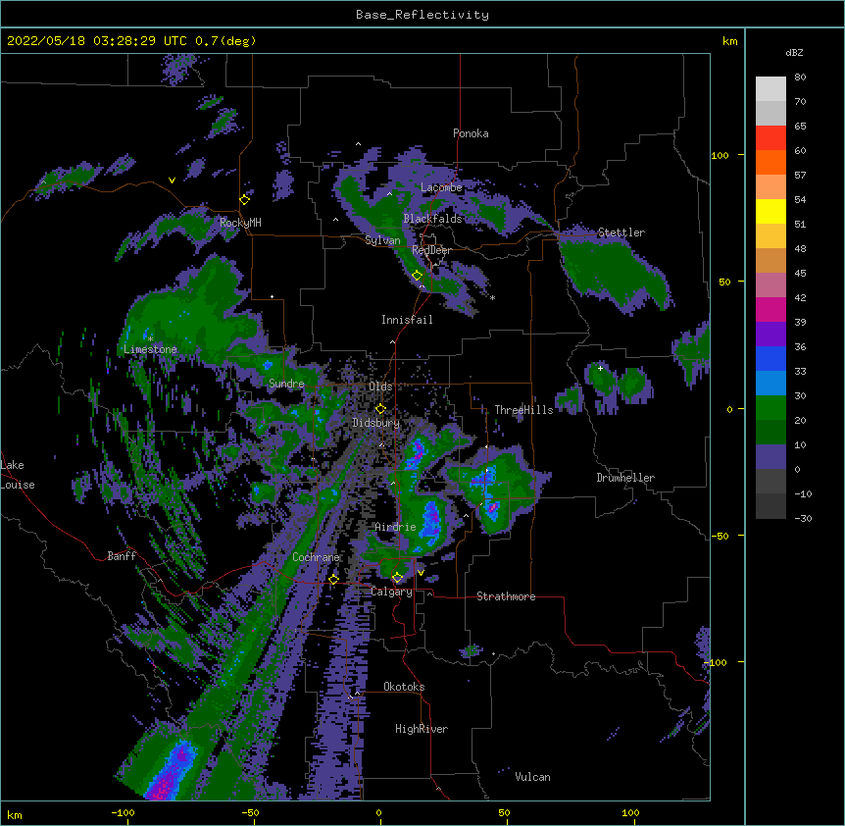Click the Airdrie city label

396,527
